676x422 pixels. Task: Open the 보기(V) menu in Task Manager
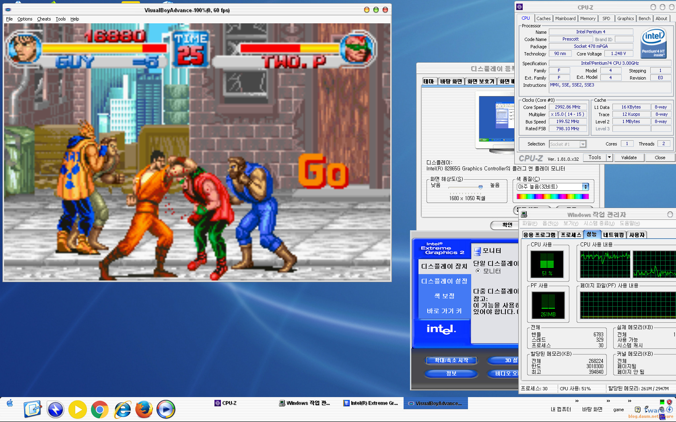[x=571, y=223]
